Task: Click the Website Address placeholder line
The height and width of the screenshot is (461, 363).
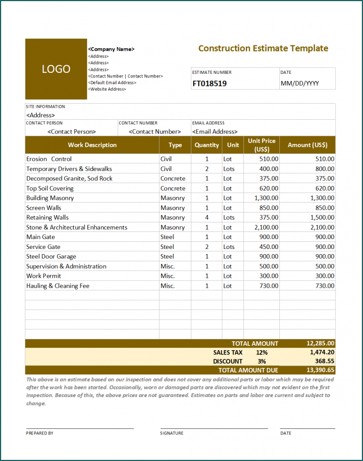Action: 107,89
